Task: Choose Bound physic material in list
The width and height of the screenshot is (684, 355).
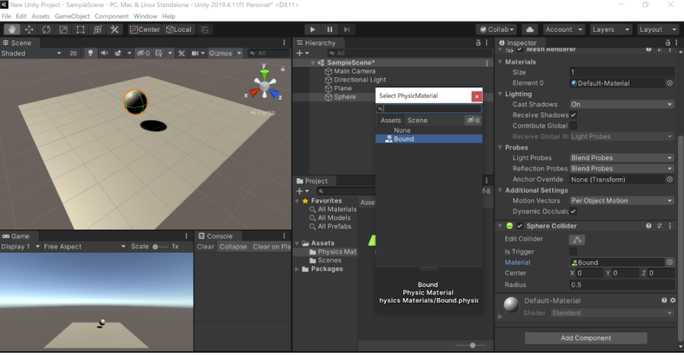Action: click(x=428, y=139)
